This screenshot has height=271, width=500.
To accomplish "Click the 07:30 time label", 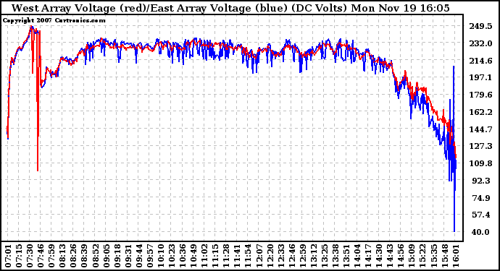I will [30, 256].
